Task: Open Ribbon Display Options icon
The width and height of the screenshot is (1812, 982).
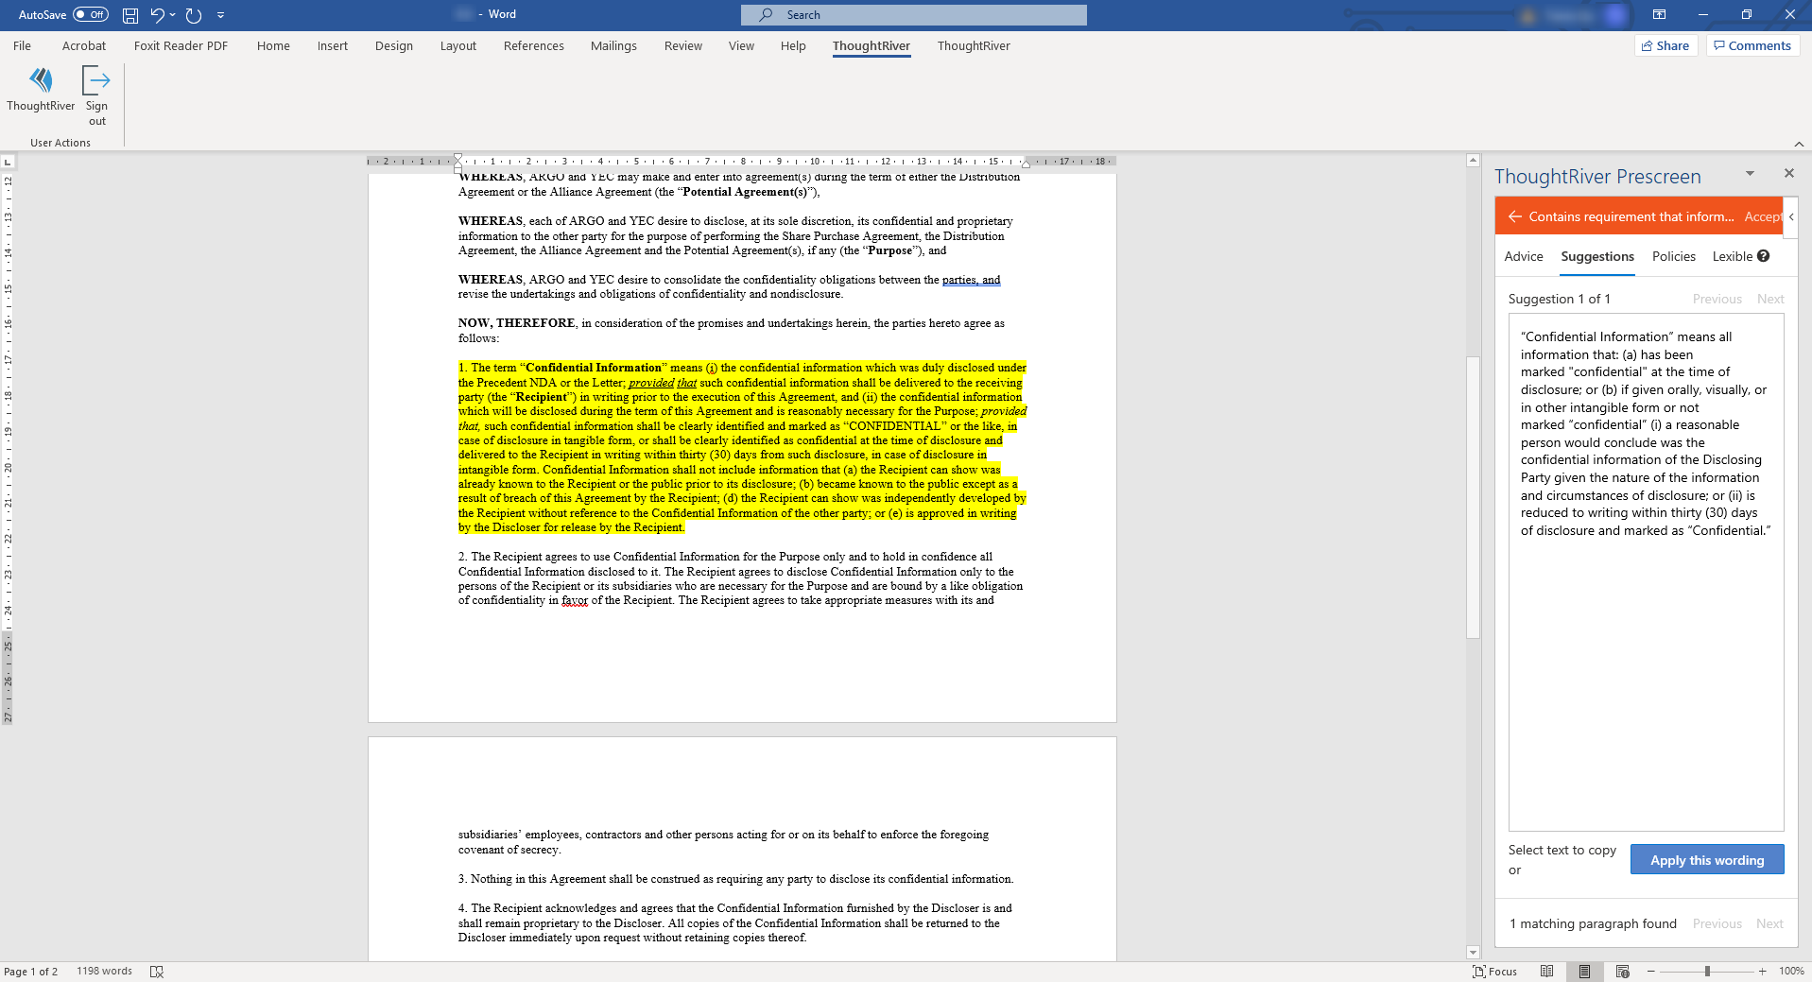Action: (1659, 14)
